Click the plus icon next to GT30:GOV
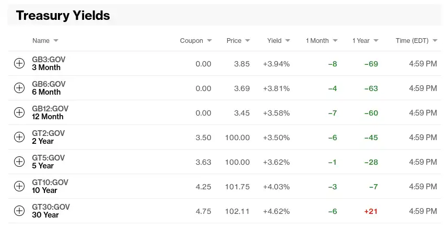The image size is (447, 228). click(x=19, y=211)
